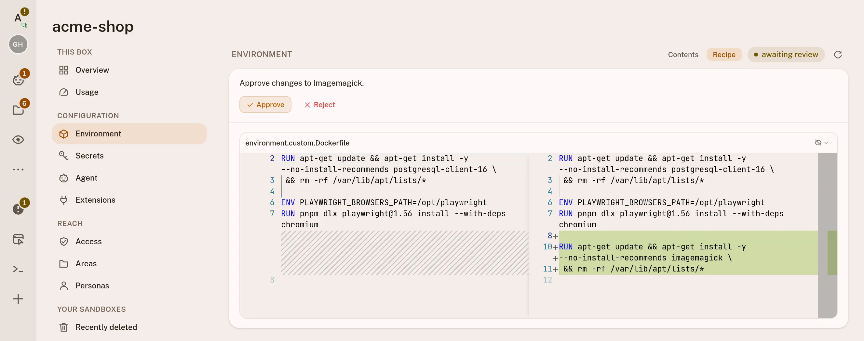Open Agent configuration
This screenshot has height=341, width=864.
pyautogui.click(x=129, y=178)
